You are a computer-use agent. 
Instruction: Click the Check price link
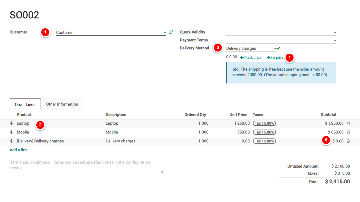(250, 57)
